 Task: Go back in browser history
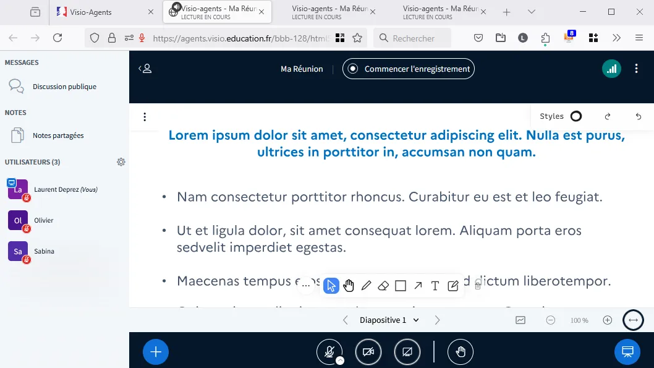tap(14, 38)
